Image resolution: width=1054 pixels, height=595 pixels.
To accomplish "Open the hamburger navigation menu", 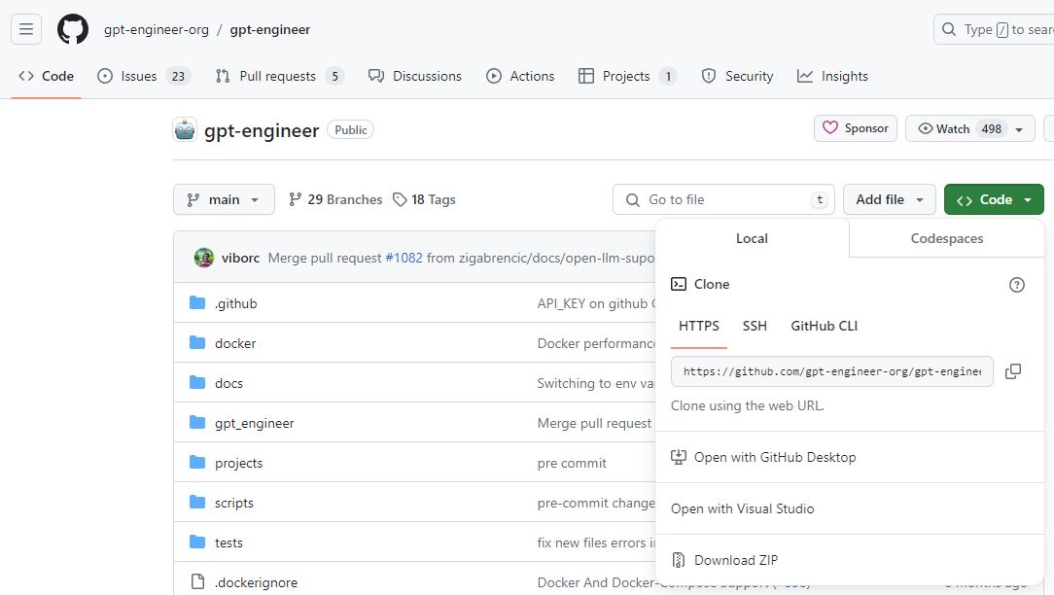I will coord(26,29).
